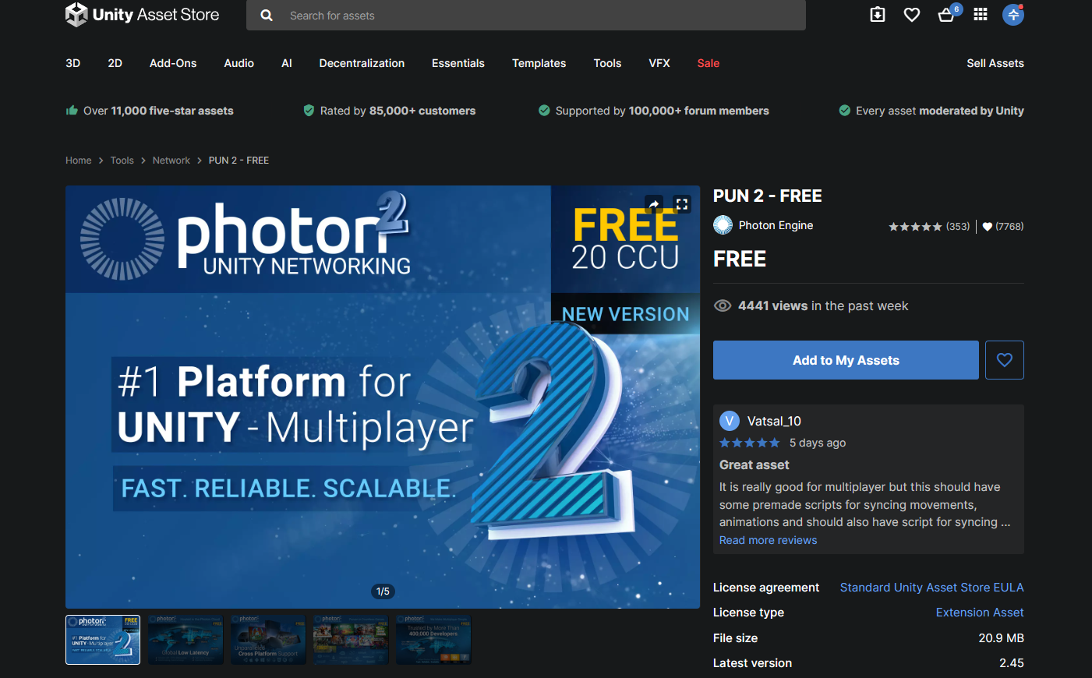Click the heart favorites count (7768)
1092x678 pixels.
tap(1003, 227)
